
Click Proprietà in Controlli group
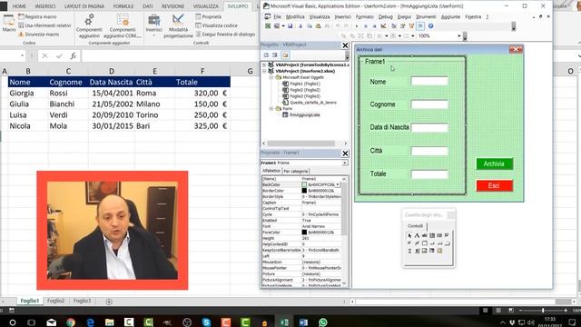point(209,16)
